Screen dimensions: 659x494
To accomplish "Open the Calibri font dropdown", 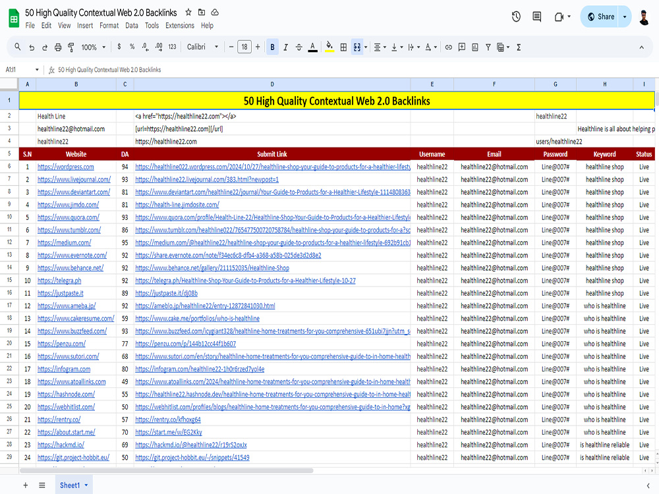I will 202,47.
